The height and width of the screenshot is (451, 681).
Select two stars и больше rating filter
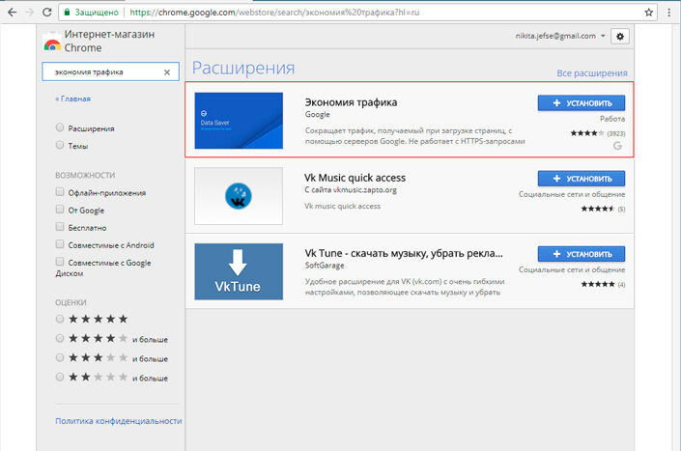pos(60,377)
